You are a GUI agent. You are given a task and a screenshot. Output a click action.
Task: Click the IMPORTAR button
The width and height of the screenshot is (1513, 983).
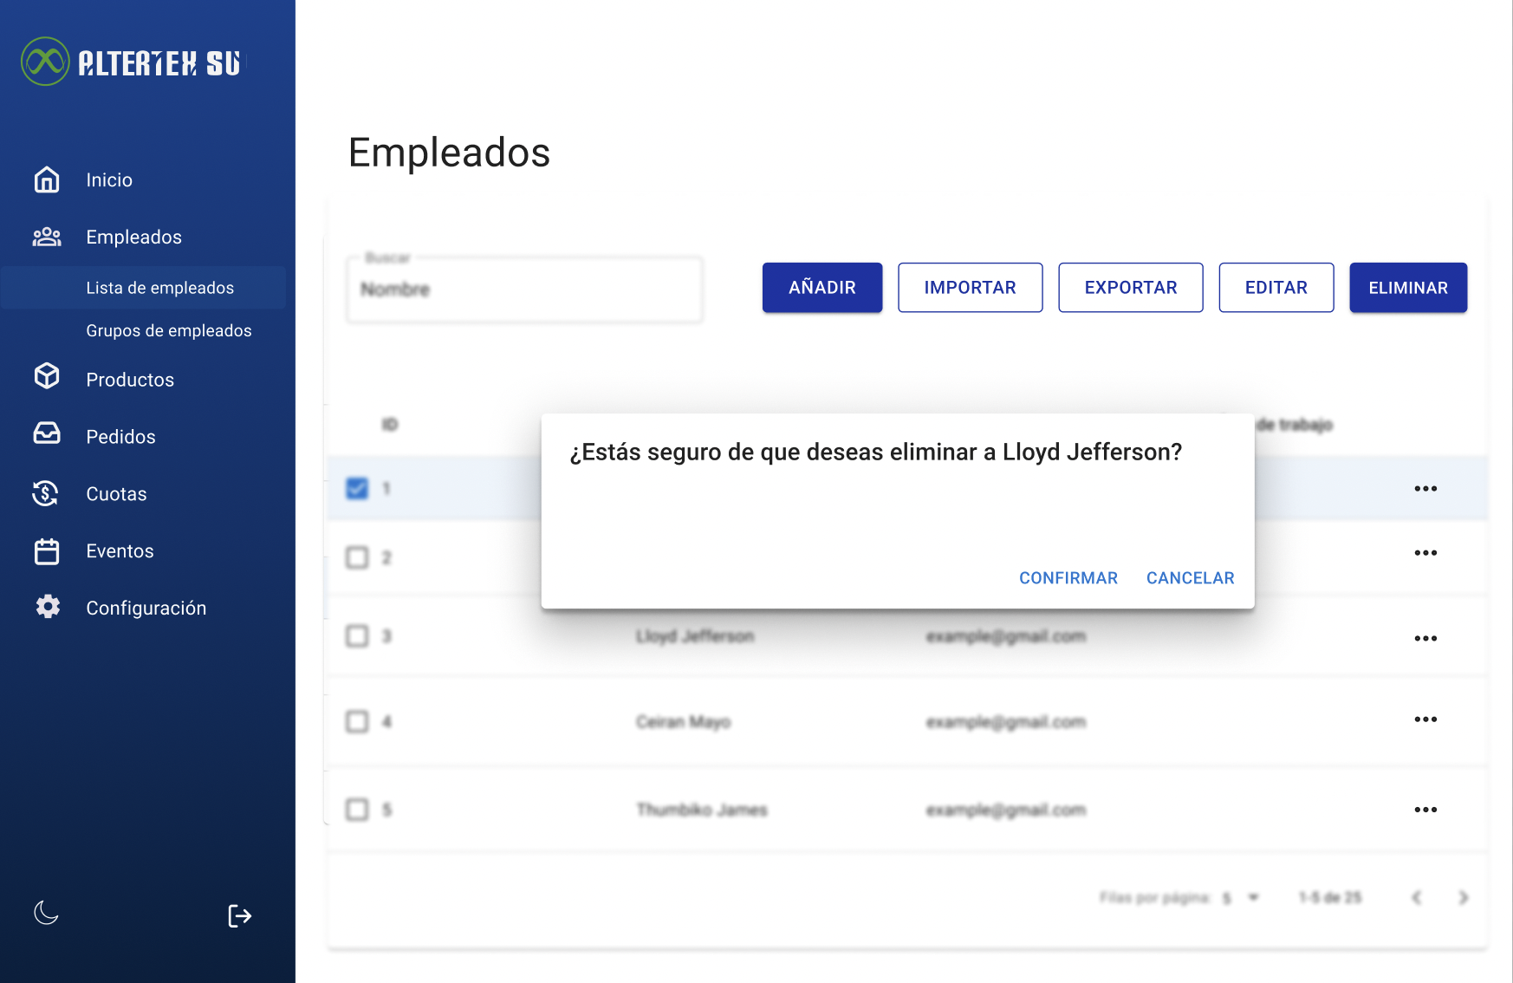[x=970, y=288]
